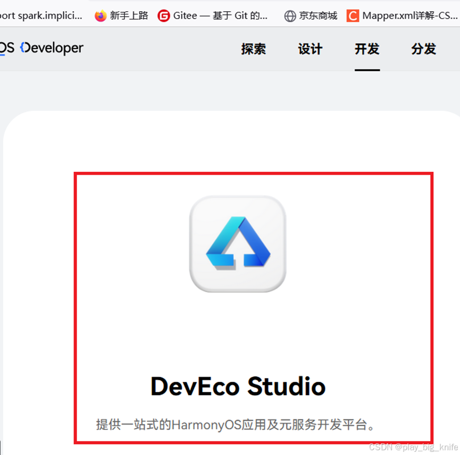460x455 pixels.
Task: Click the DevEco Studio title
Action: tap(238, 386)
